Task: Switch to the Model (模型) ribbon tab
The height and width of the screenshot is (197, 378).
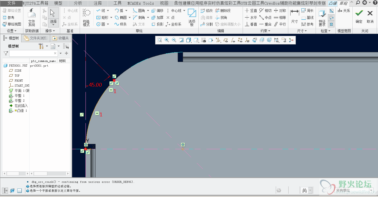Action: pos(58,3)
